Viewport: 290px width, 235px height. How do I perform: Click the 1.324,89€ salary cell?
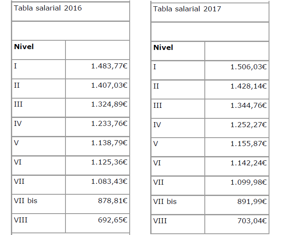pos(109,104)
